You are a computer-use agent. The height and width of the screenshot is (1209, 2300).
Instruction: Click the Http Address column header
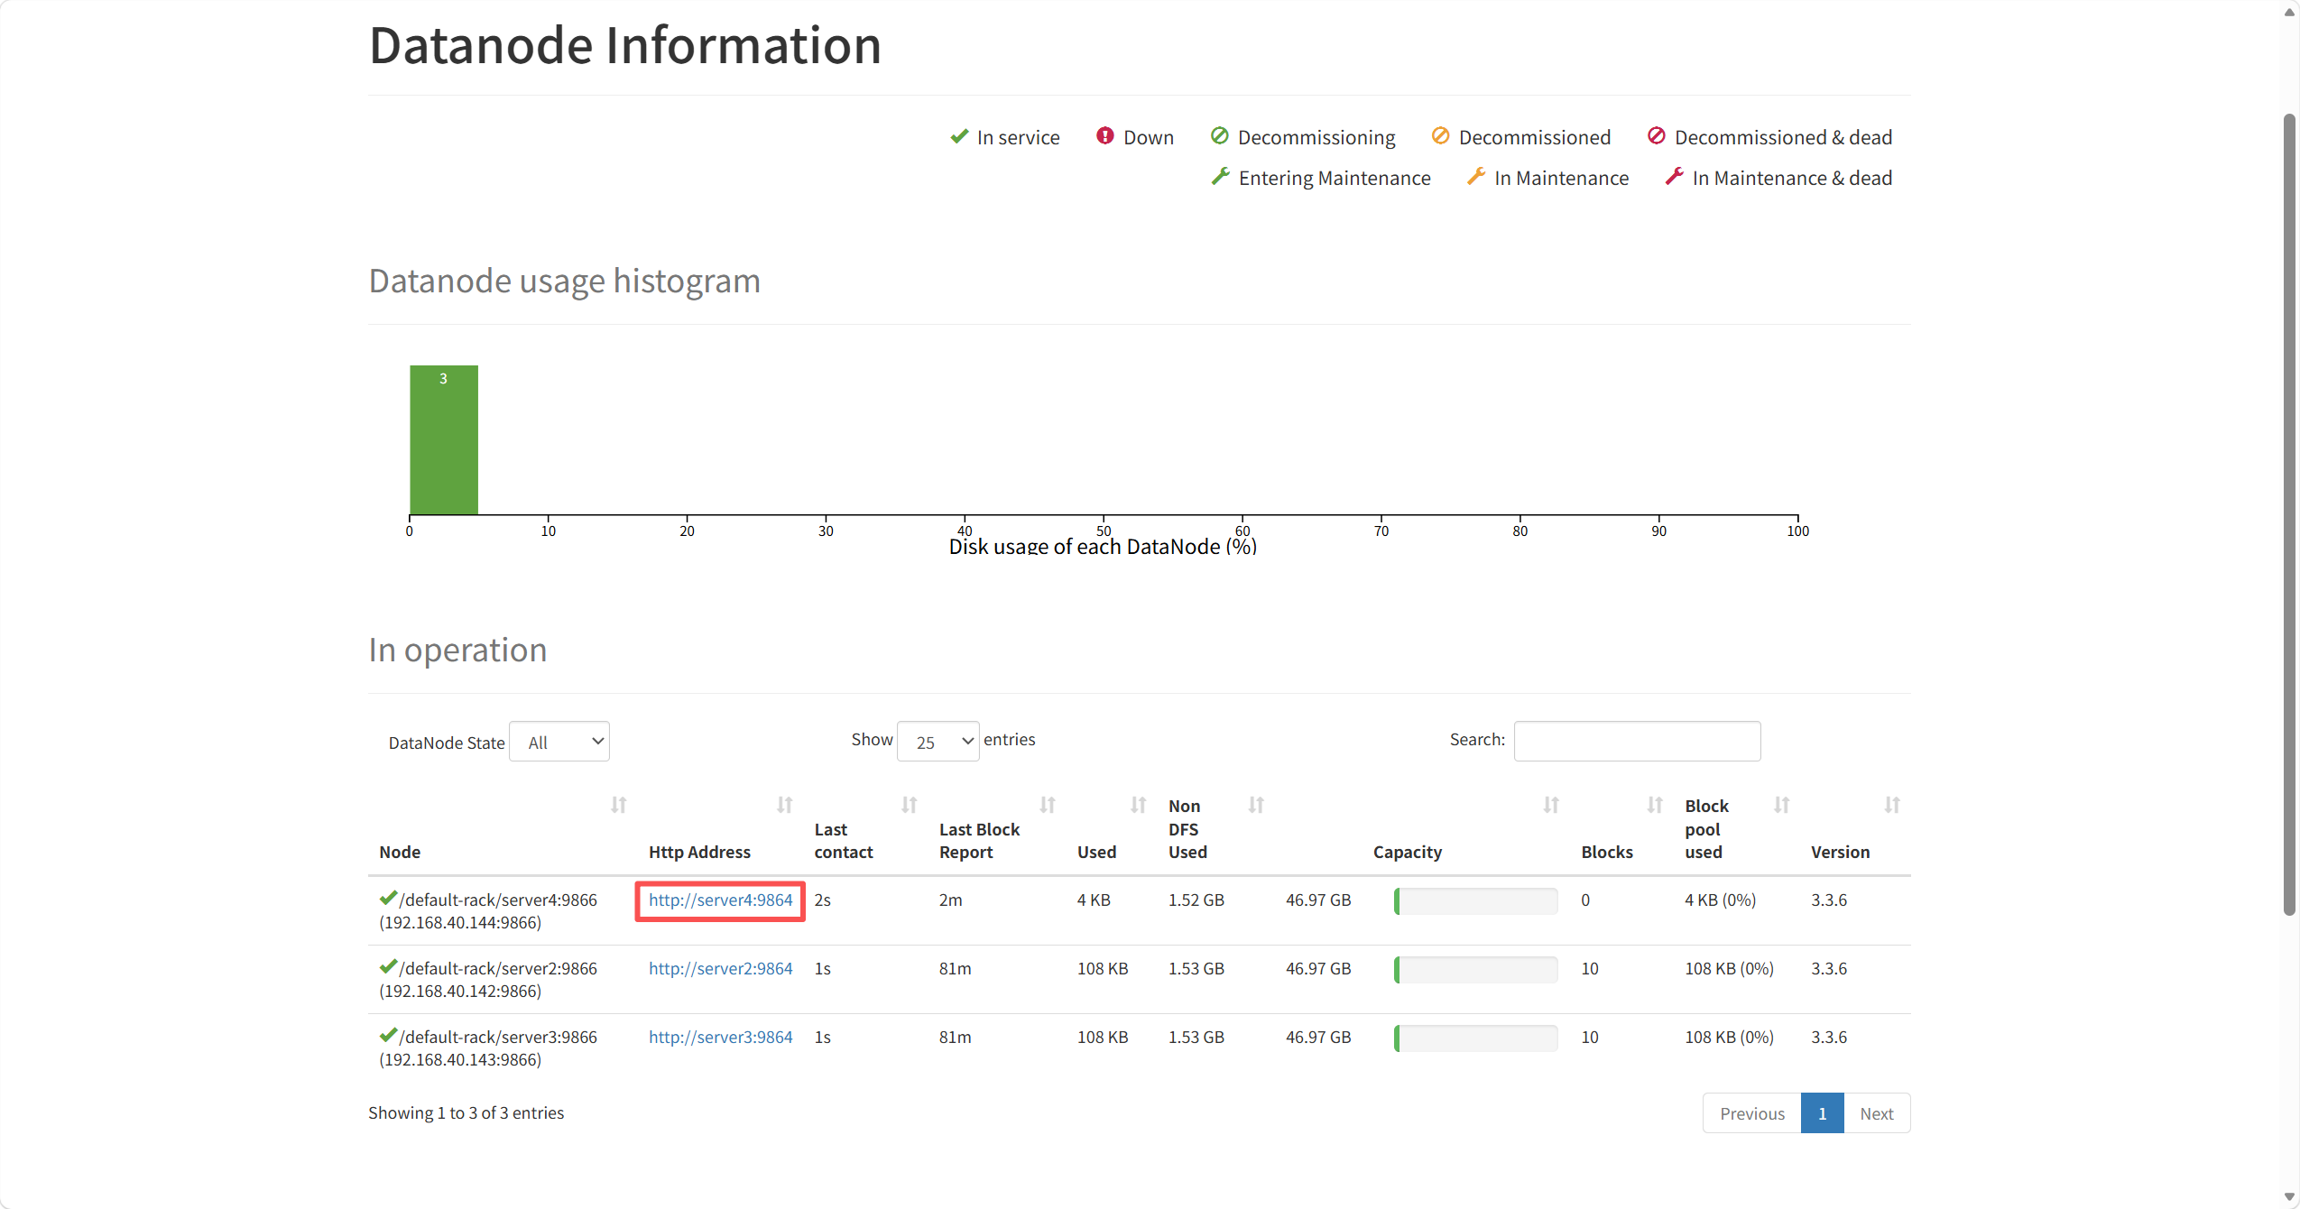click(699, 852)
